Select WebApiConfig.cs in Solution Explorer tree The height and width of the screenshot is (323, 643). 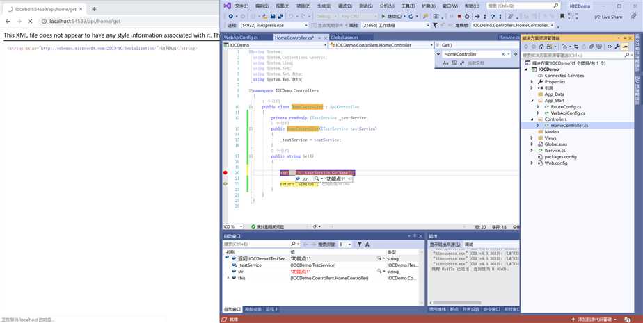568,113
